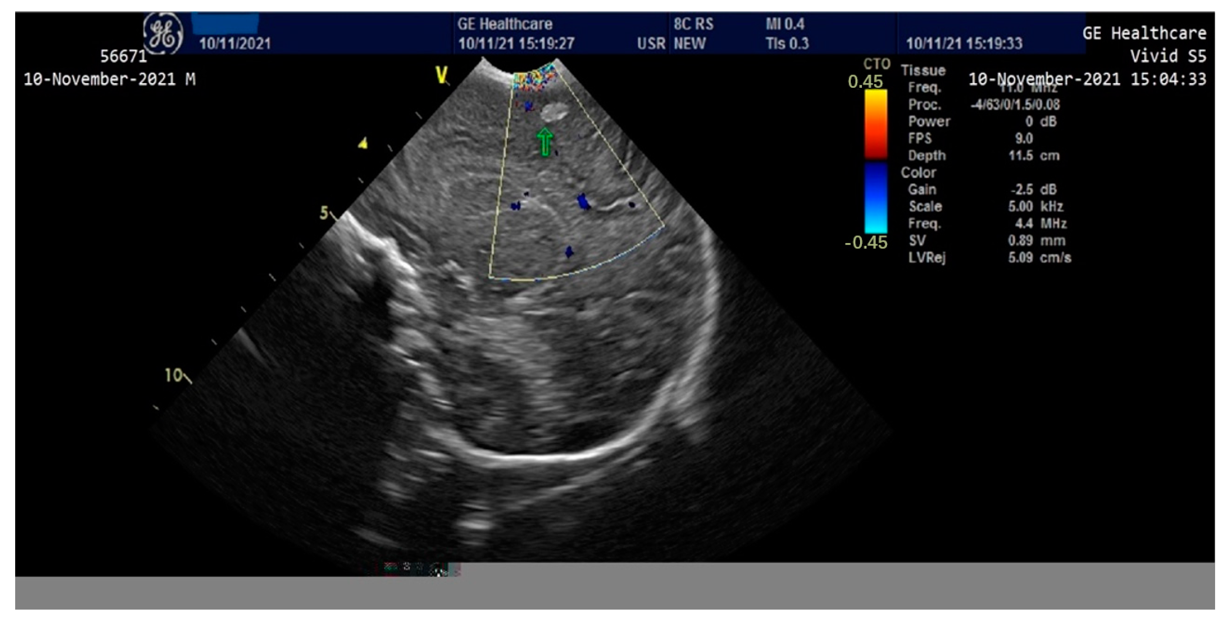
Task: Click the 5 cm depth scale marker
Action: [324, 213]
